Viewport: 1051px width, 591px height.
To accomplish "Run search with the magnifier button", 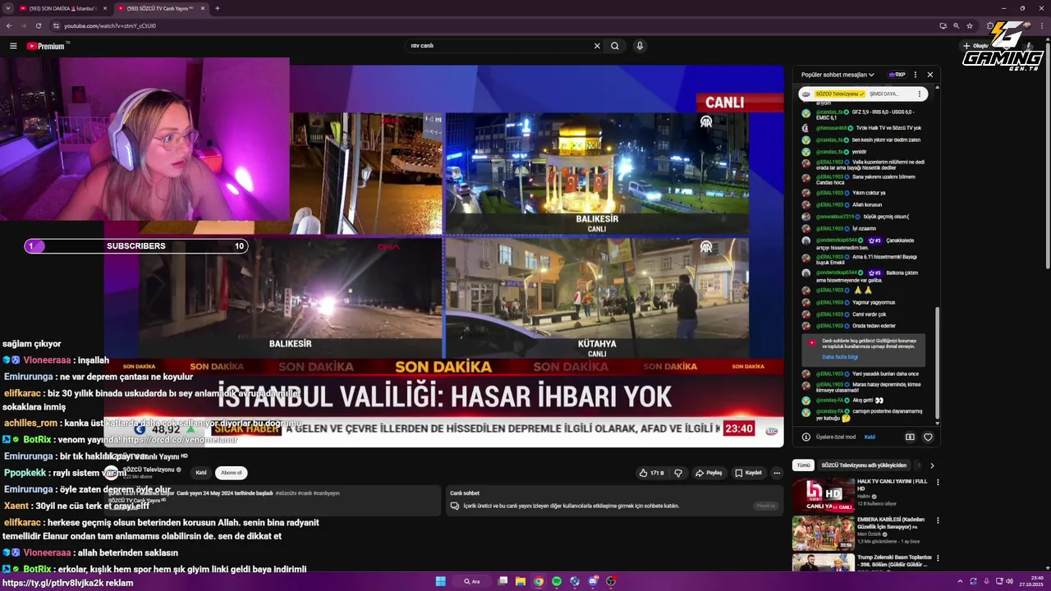I will point(615,46).
